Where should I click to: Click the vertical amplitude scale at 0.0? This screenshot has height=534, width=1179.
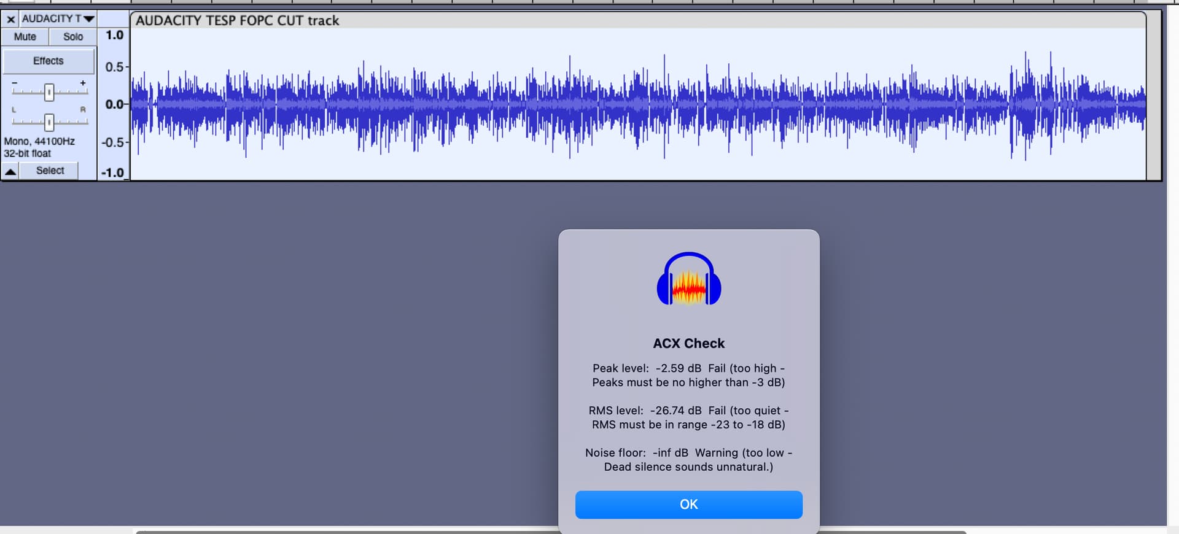114,104
